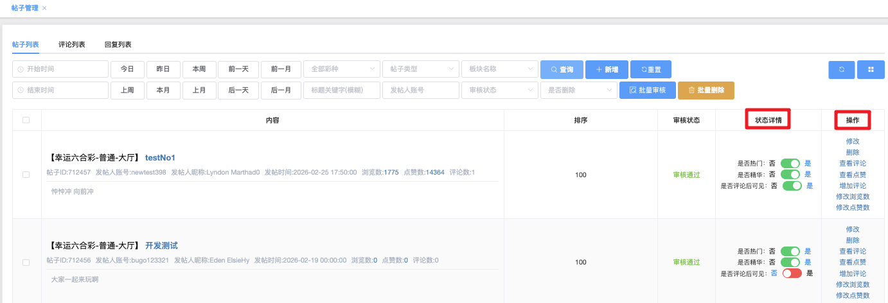Click the 批量审核 batch review button

[x=646, y=91]
